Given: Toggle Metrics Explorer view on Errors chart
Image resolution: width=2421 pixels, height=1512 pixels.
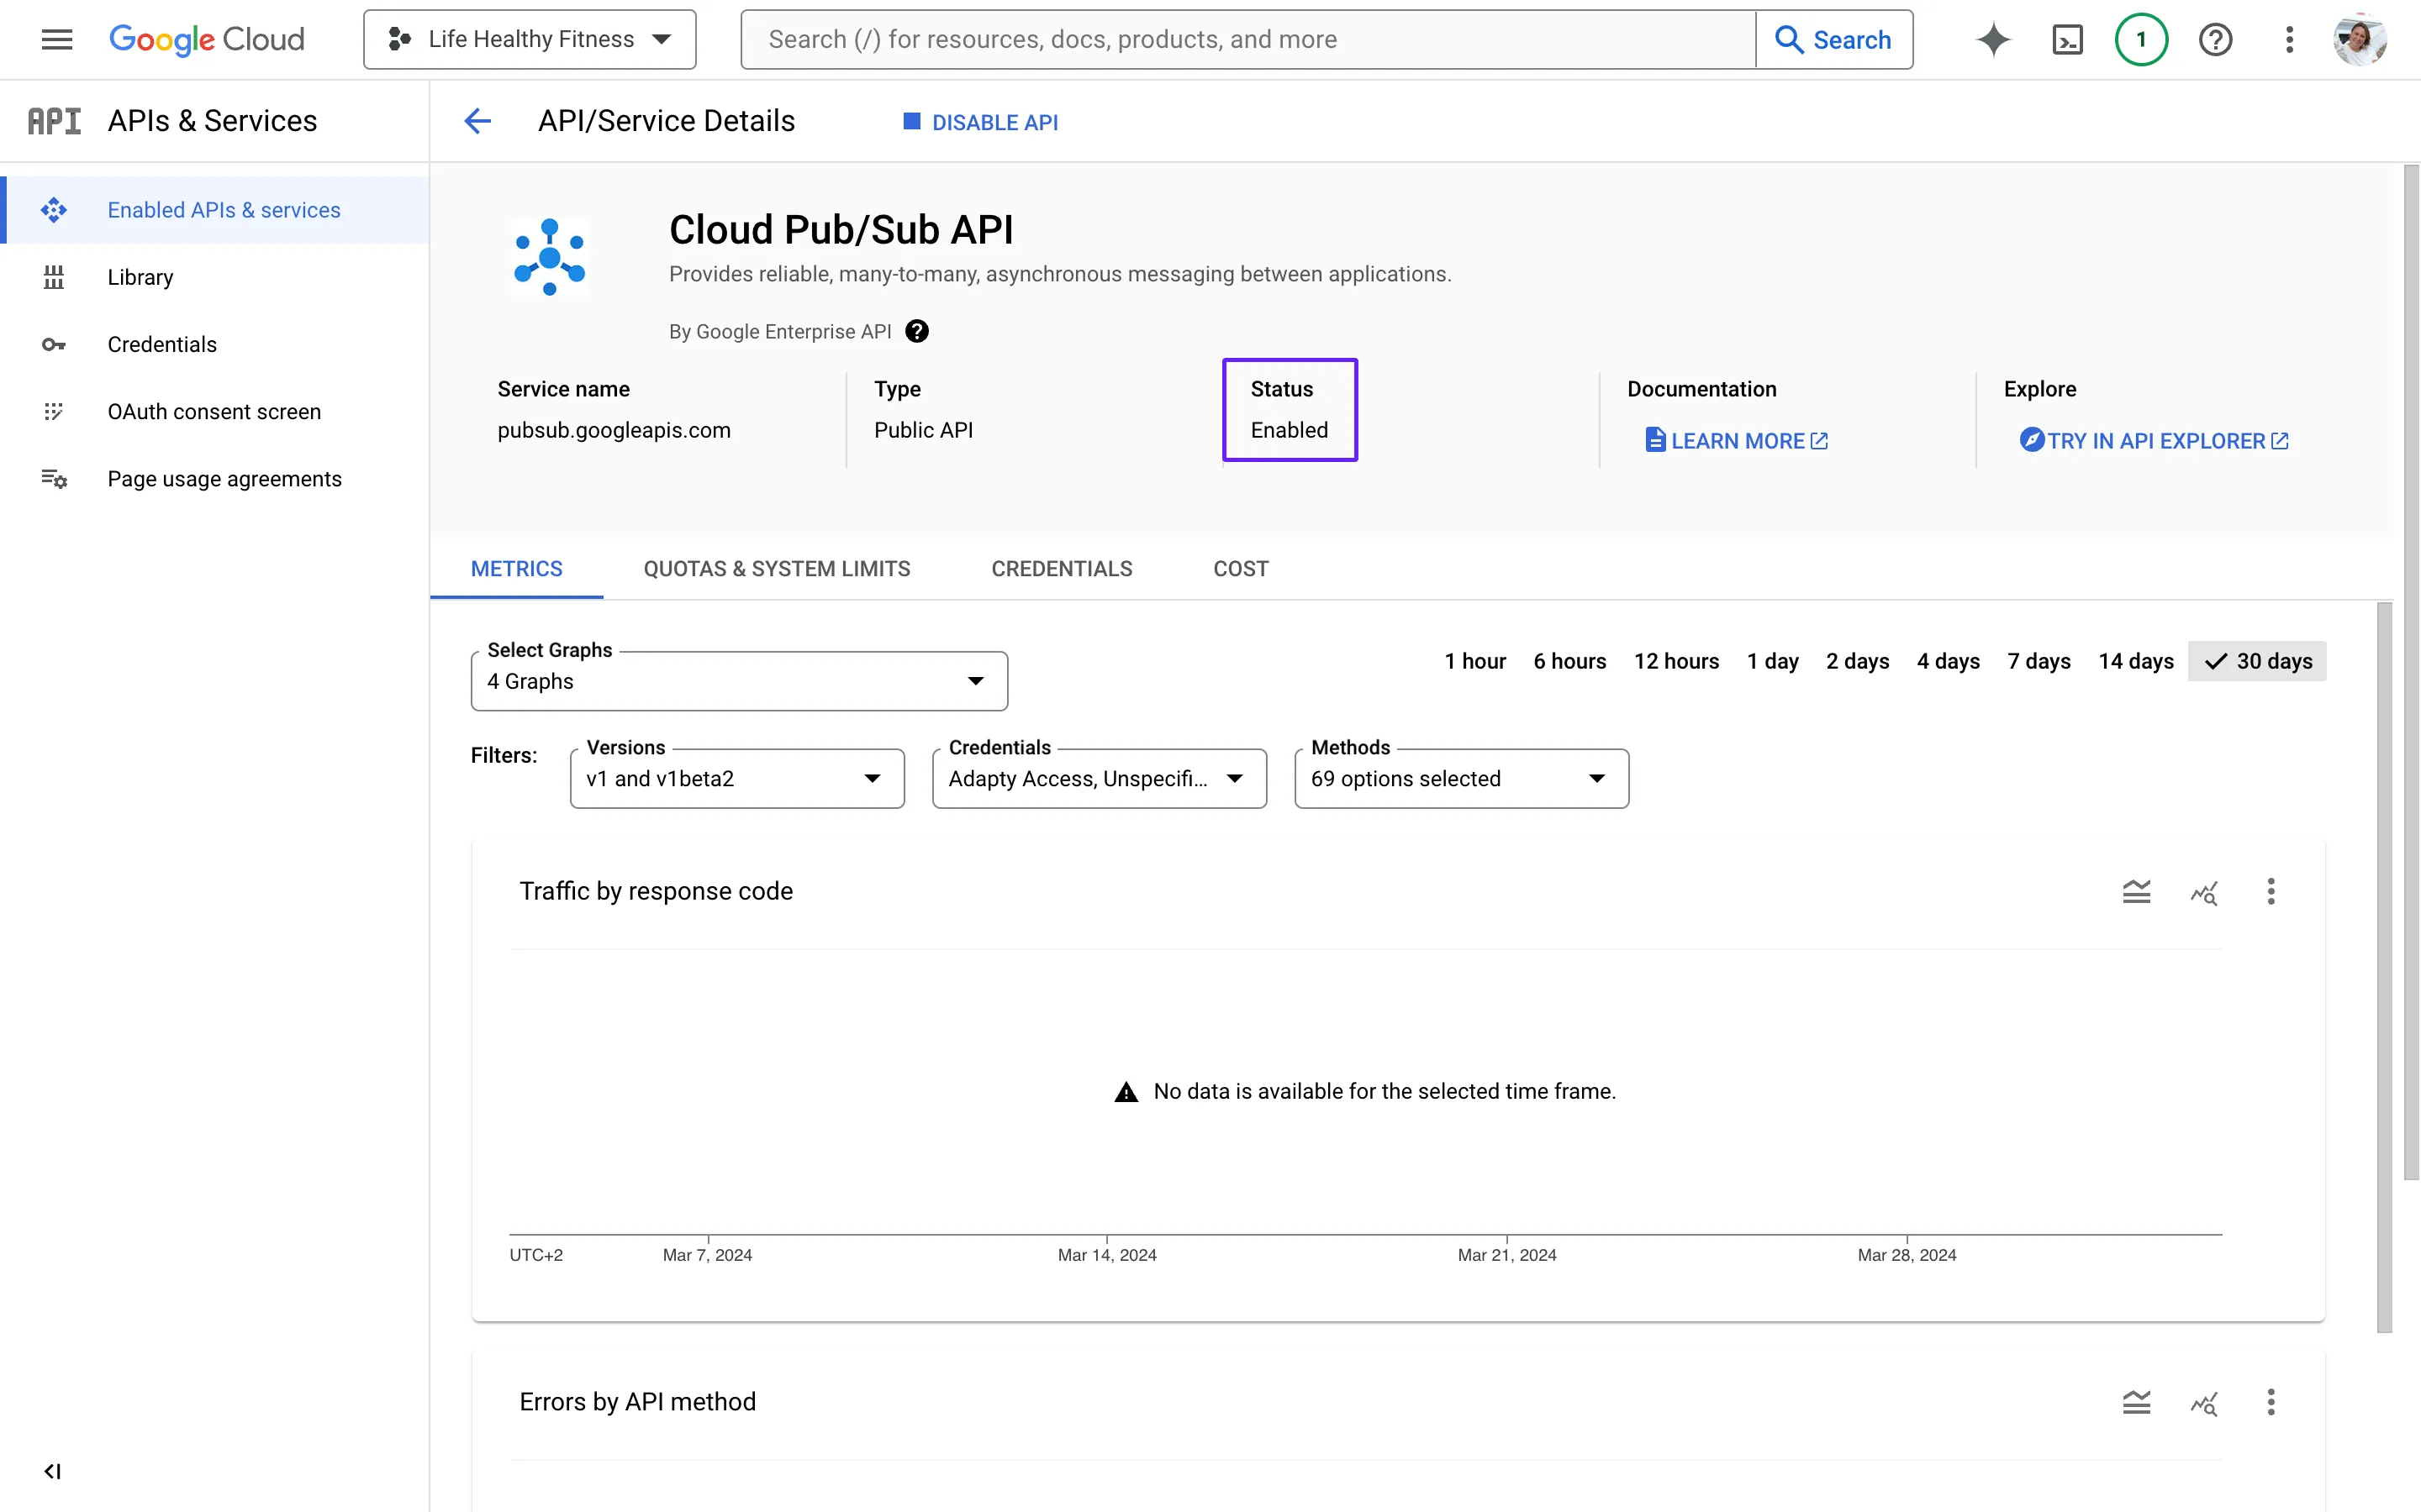Looking at the screenshot, I should (2205, 1403).
